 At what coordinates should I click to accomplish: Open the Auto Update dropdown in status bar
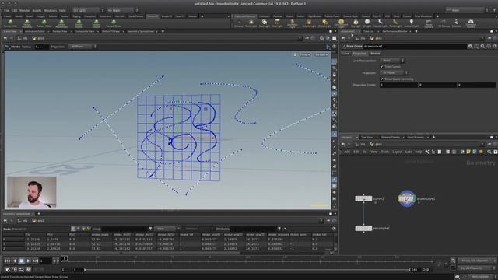point(482,277)
